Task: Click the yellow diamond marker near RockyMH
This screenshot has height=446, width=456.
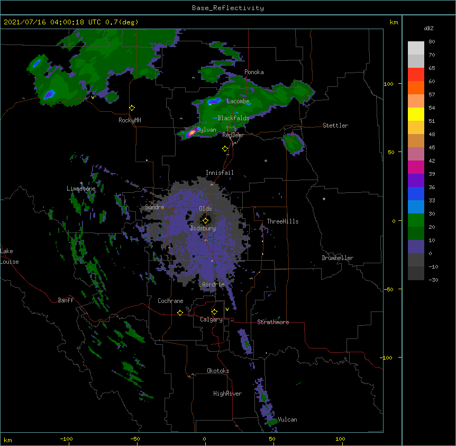Action: click(132, 108)
